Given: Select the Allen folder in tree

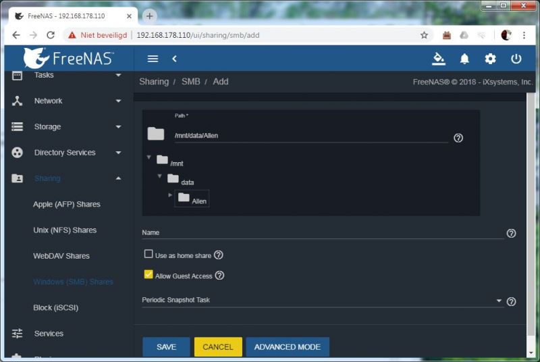Looking at the screenshot, I should tap(192, 199).
